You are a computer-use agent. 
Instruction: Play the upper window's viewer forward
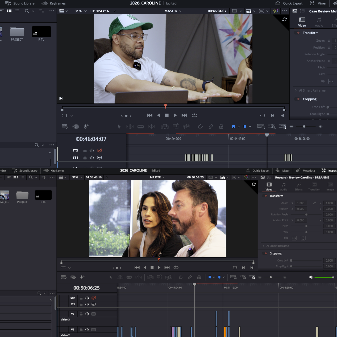click(x=175, y=115)
